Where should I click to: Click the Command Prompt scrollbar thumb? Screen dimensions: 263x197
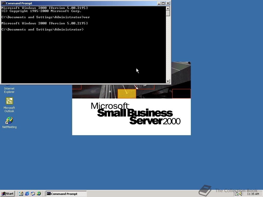coord(168,13)
